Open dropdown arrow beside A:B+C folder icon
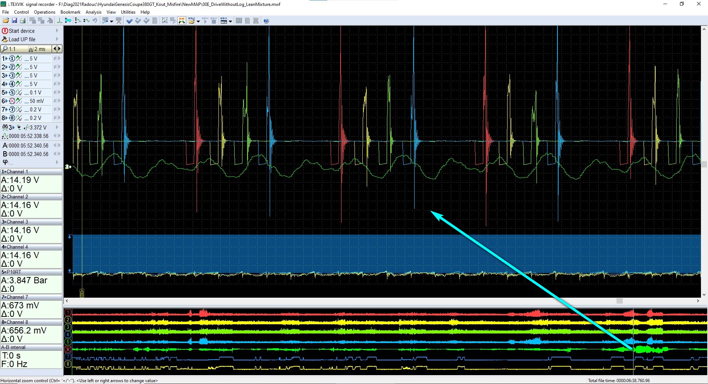This screenshot has height=384, width=708. pos(198,21)
